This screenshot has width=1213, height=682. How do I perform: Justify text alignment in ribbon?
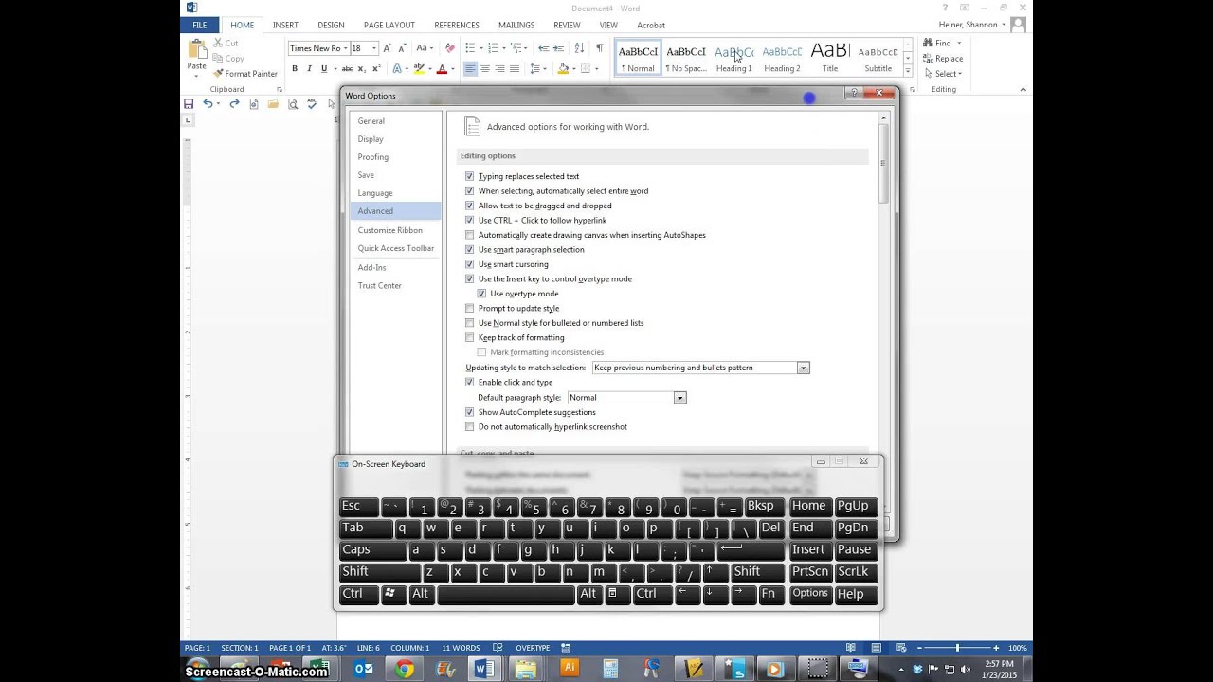[x=515, y=68]
